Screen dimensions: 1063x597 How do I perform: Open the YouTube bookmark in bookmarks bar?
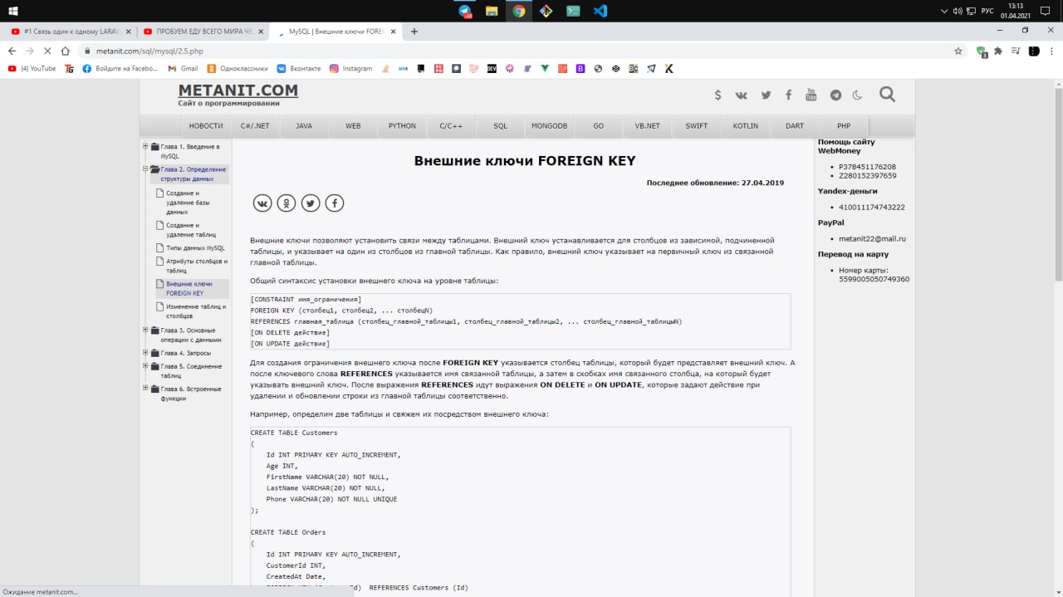pyautogui.click(x=32, y=69)
